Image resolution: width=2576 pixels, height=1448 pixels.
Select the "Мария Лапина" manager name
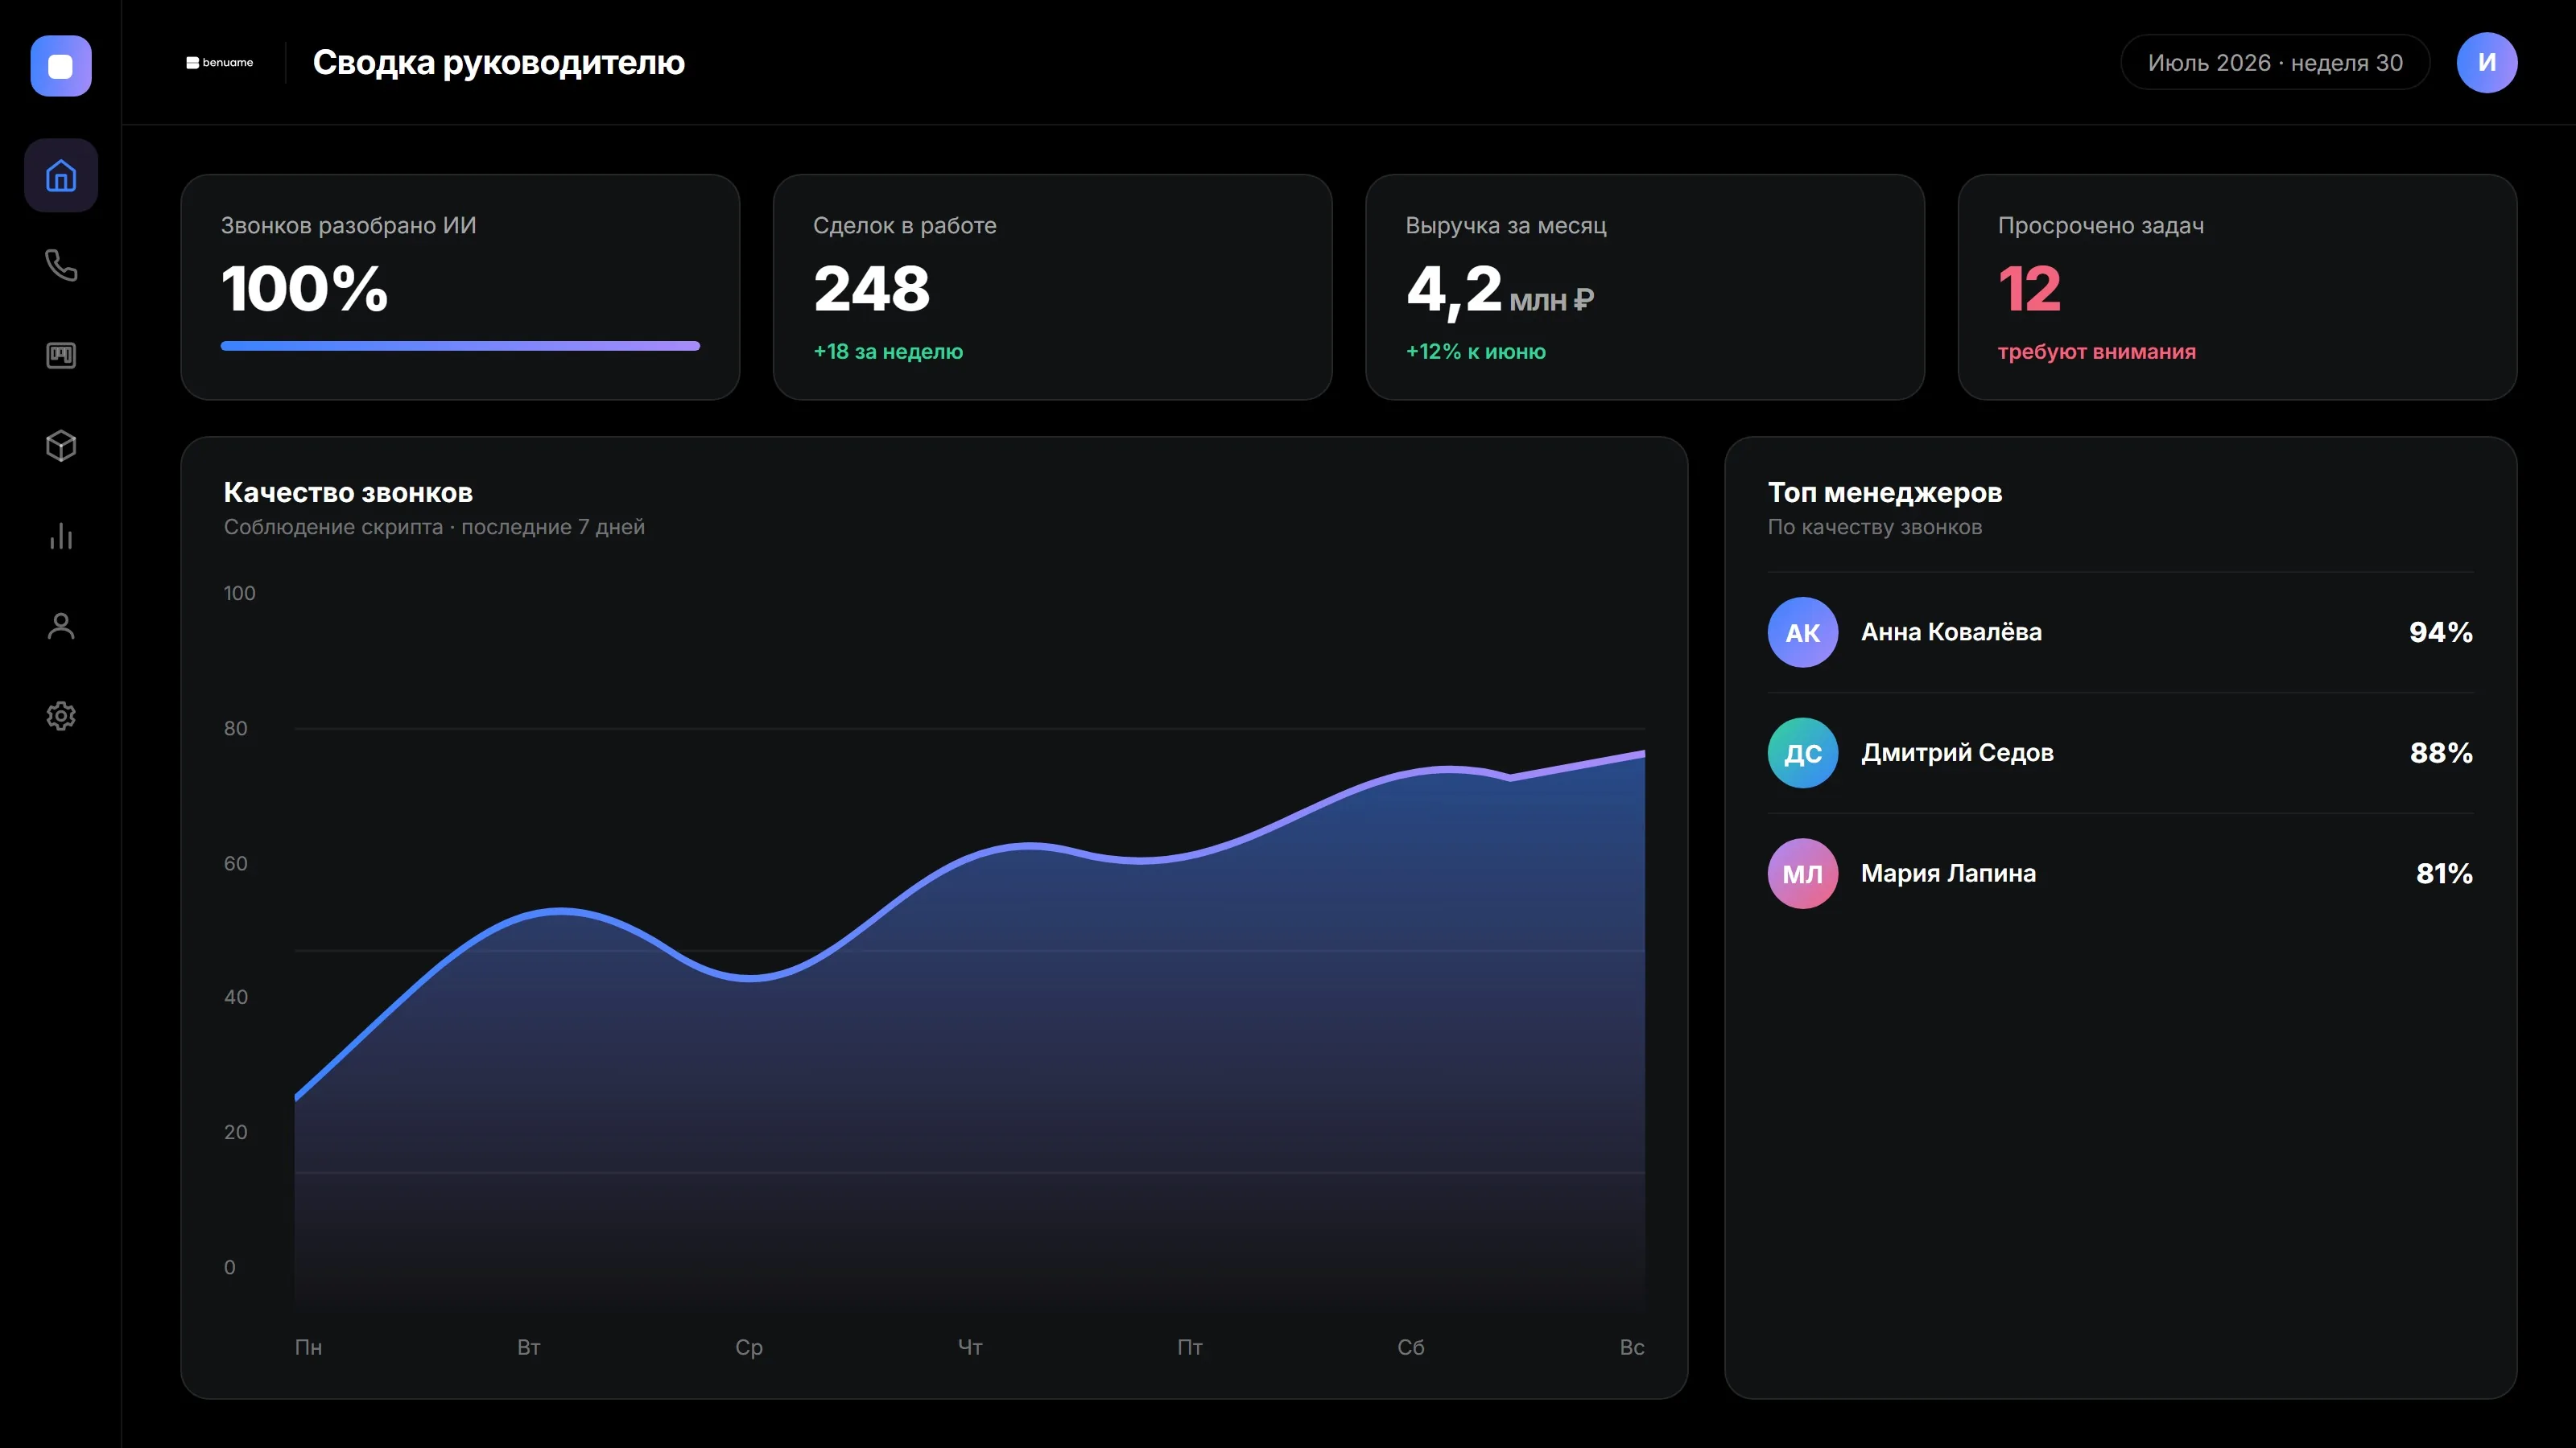coord(1948,874)
